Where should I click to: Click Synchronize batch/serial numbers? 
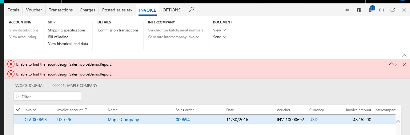point(176,30)
